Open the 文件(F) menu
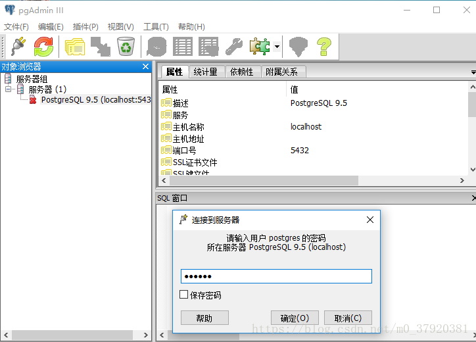This screenshot has height=342, width=476. [x=16, y=27]
